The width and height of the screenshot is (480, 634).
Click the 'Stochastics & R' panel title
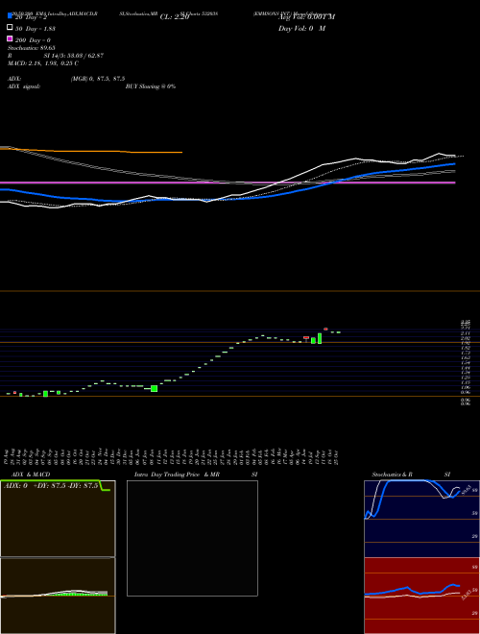click(x=392, y=475)
